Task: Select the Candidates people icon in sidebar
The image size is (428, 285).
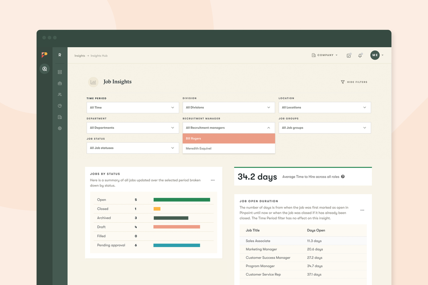Action: (x=59, y=94)
